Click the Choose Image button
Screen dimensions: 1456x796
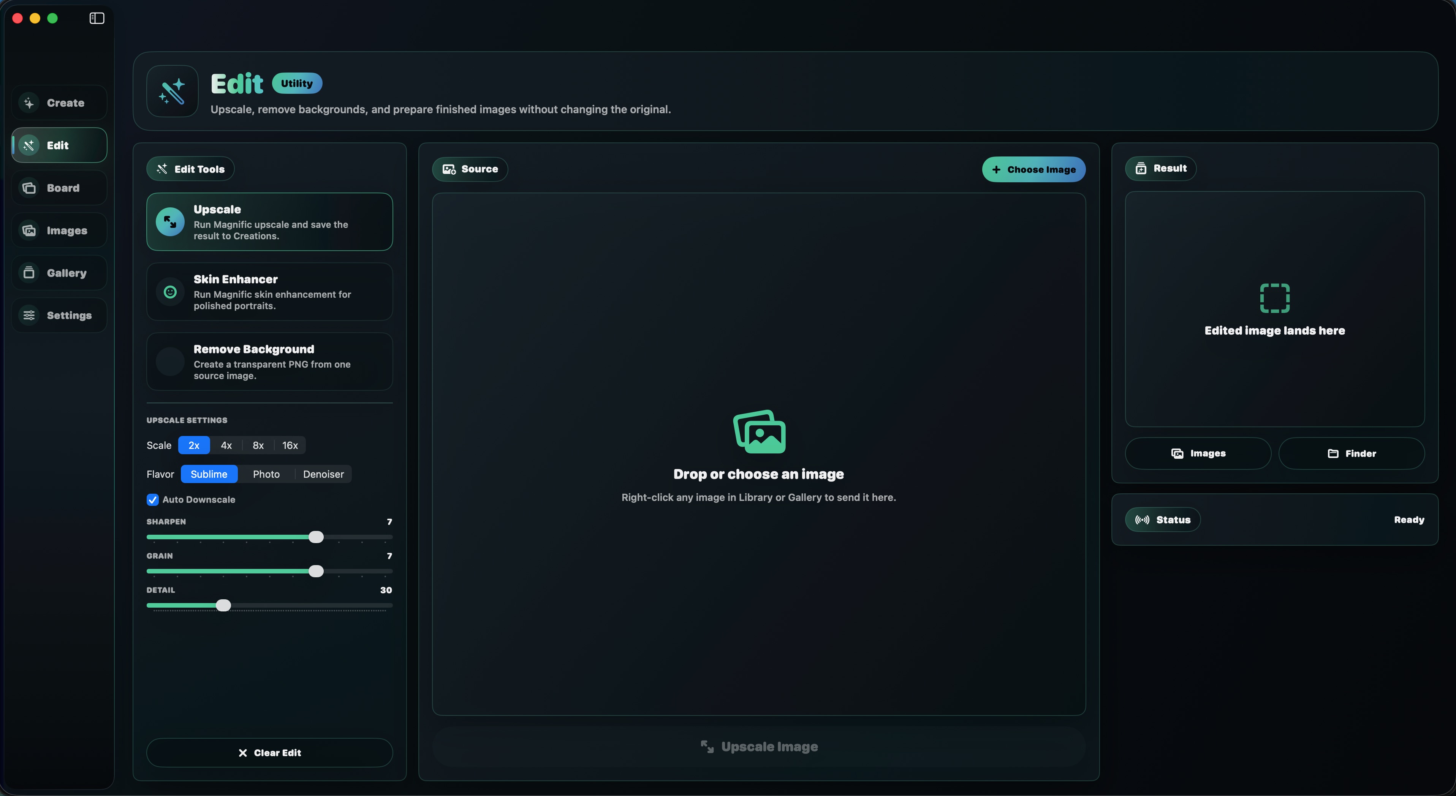pyautogui.click(x=1034, y=169)
